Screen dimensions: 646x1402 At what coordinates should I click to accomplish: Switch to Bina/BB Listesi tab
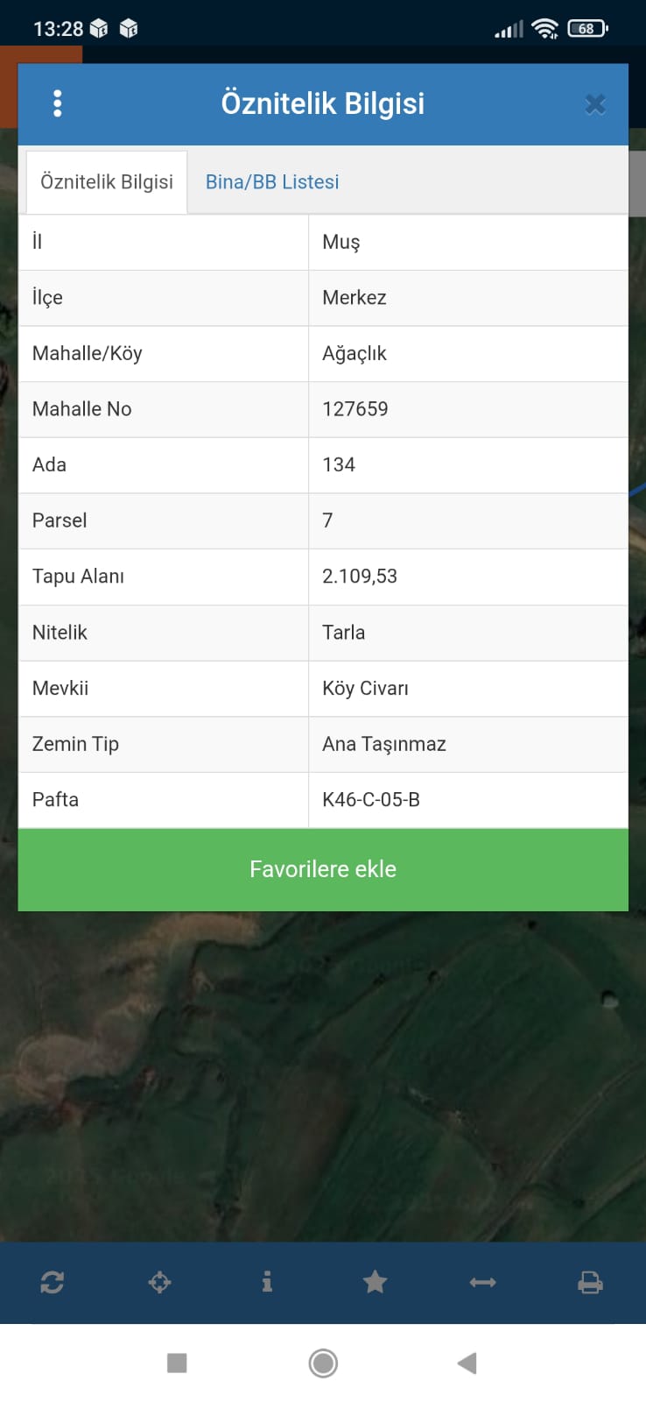coord(272,182)
